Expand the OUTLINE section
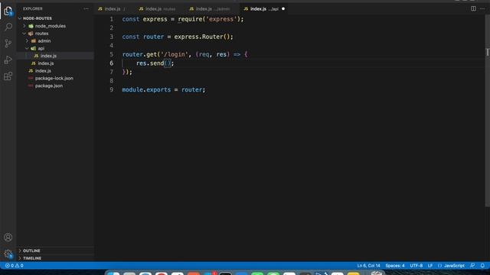Image resolution: width=490 pixels, height=275 pixels. (31, 251)
